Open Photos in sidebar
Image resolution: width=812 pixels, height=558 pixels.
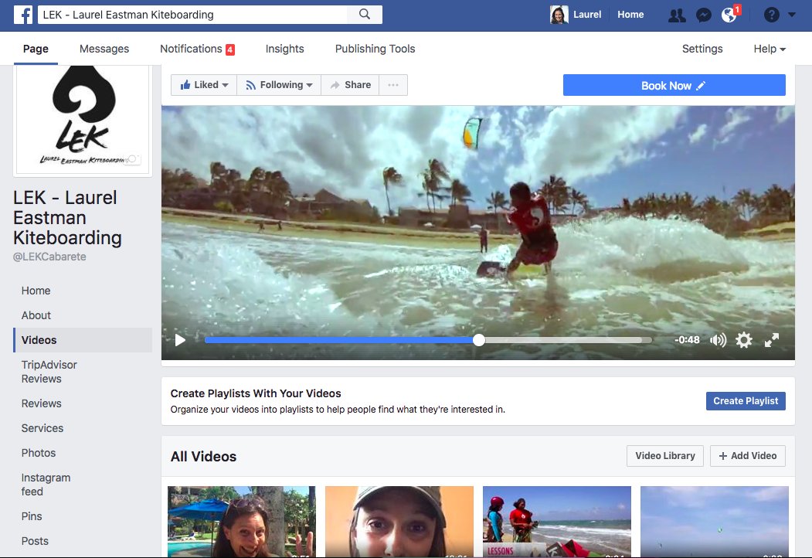(x=39, y=453)
